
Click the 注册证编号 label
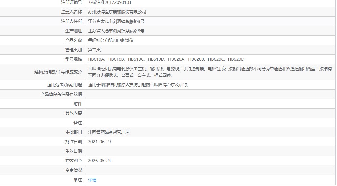pos(71,3)
